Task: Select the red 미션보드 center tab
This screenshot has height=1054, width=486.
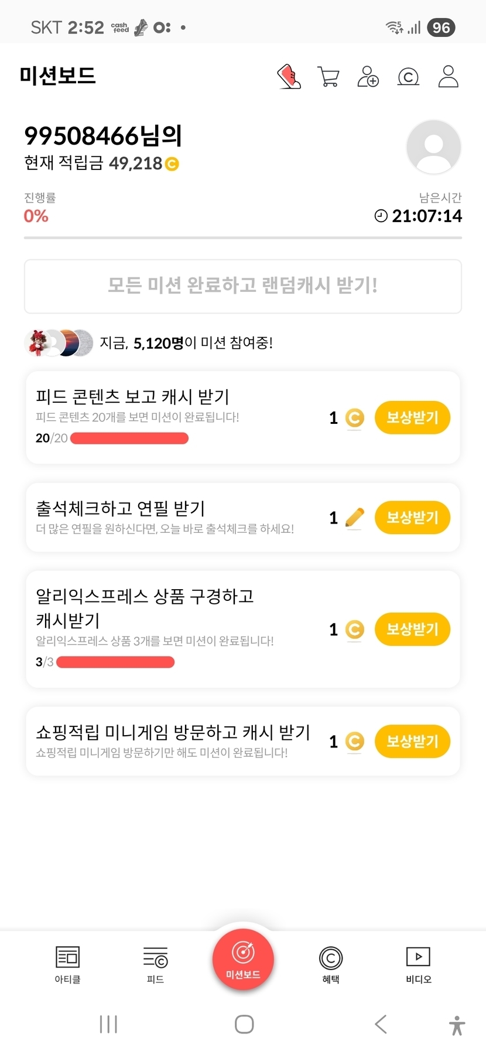Action: tap(243, 960)
